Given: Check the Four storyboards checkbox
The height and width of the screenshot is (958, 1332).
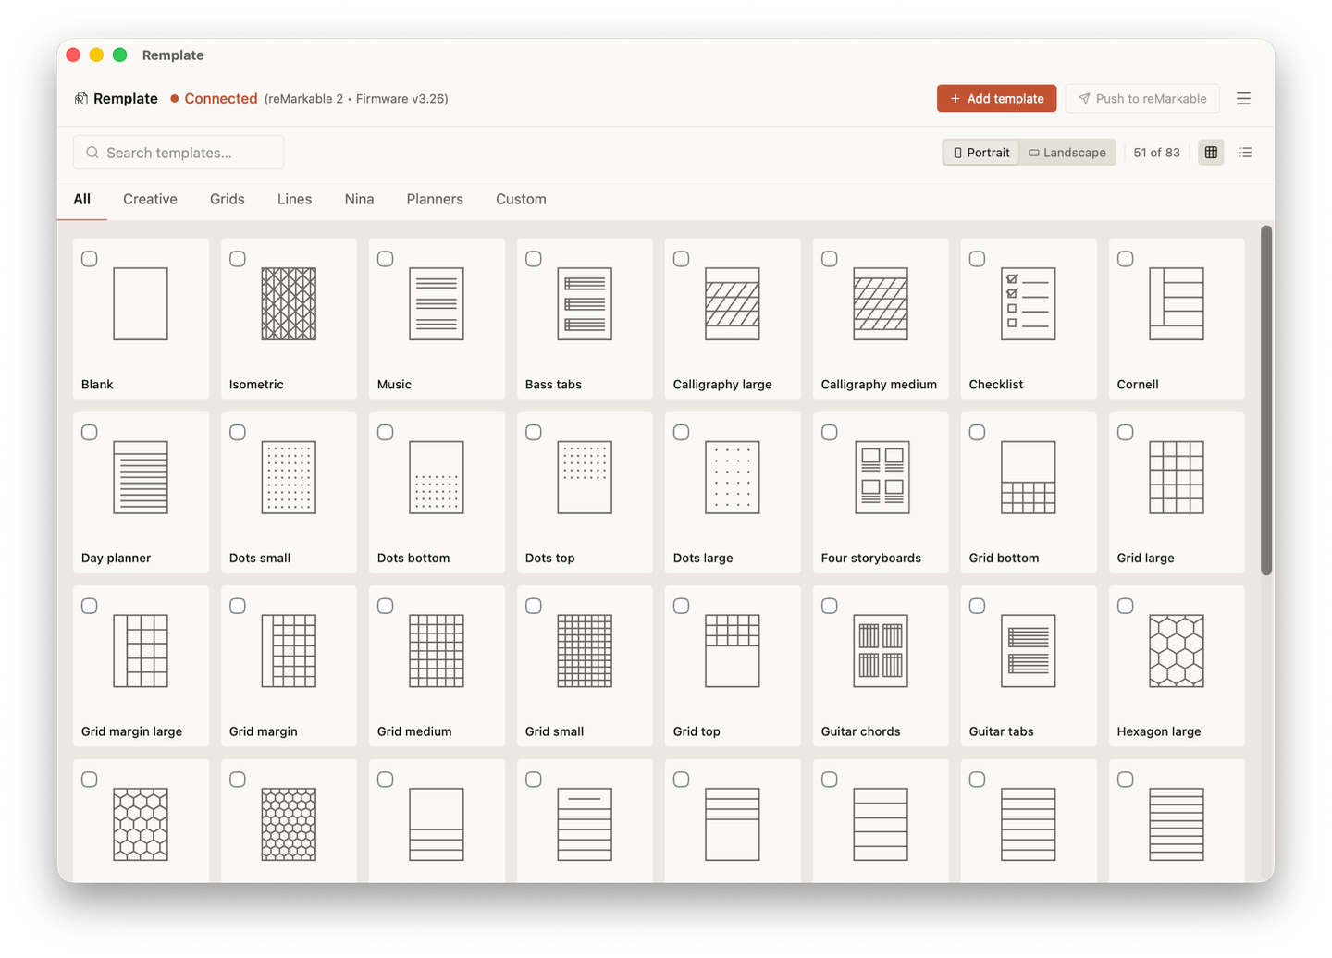Looking at the screenshot, I should pos(830,433).
